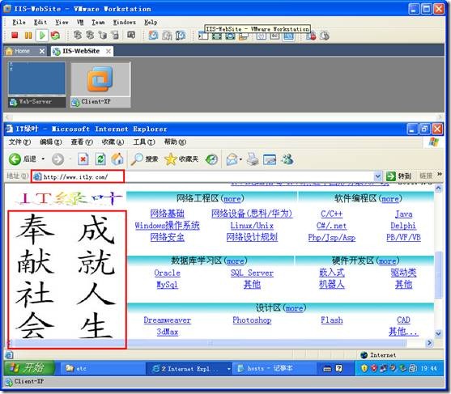Click the Photoshop link
Viewport: 451px width, 394px height.
(x=252, y=320)
